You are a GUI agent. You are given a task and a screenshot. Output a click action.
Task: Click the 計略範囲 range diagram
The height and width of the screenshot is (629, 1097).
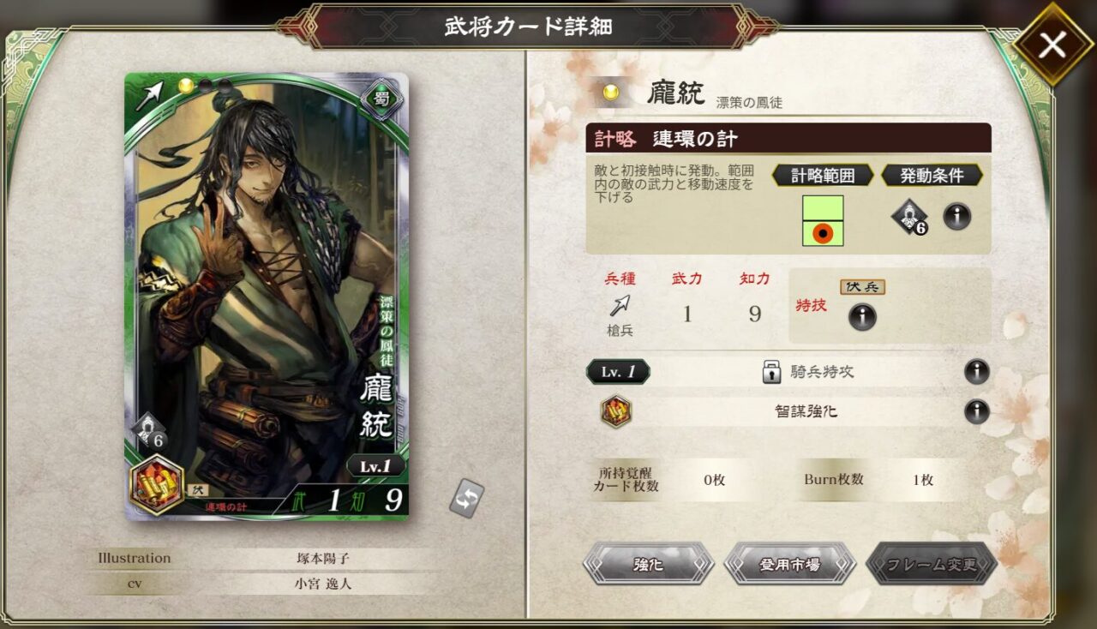pos(823,221)
